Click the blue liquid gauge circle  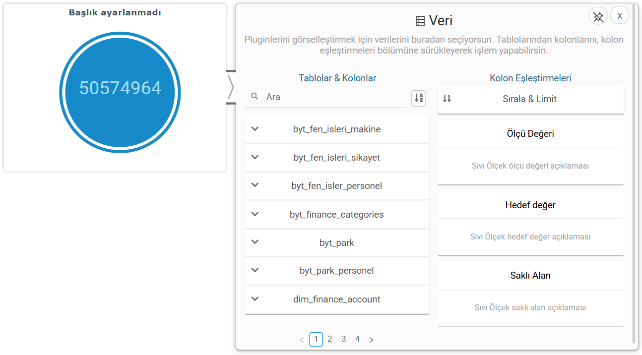(120, 93)
